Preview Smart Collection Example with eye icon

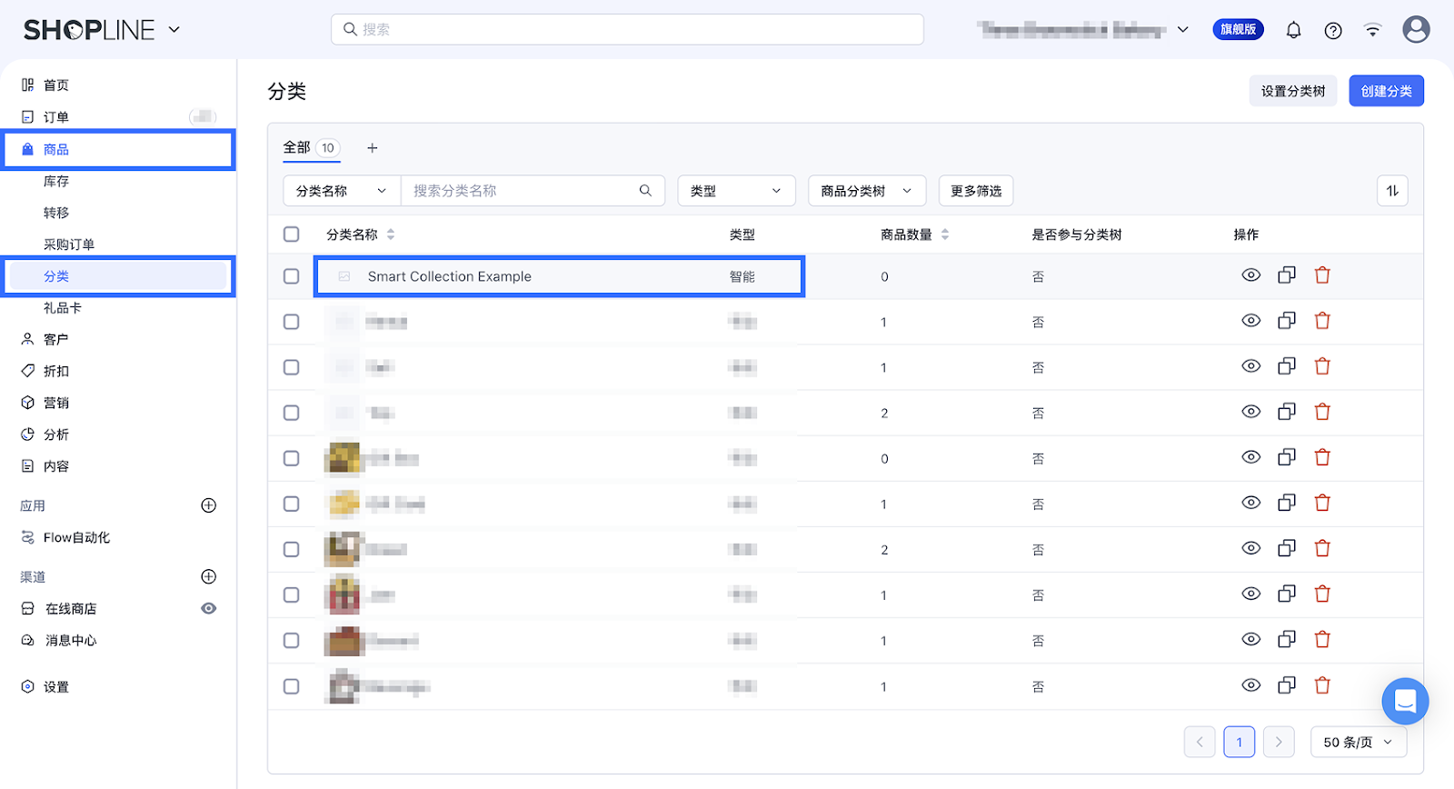coord(1251,275)
